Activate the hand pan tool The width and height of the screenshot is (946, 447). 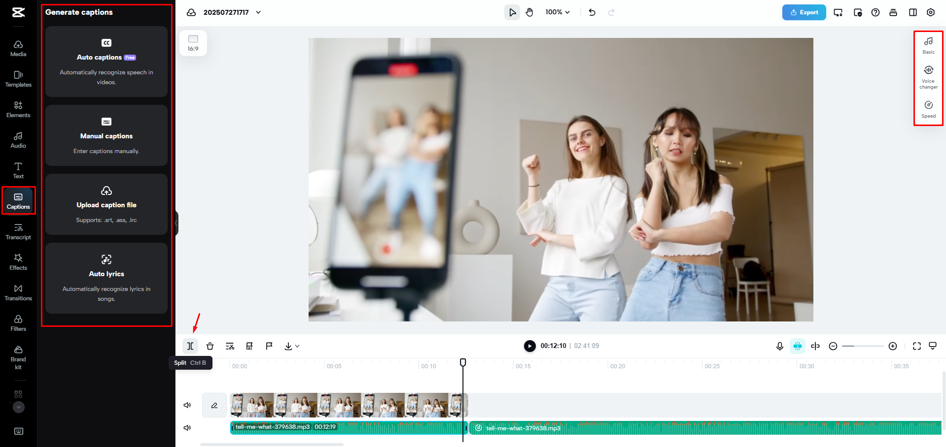(529, 12)
